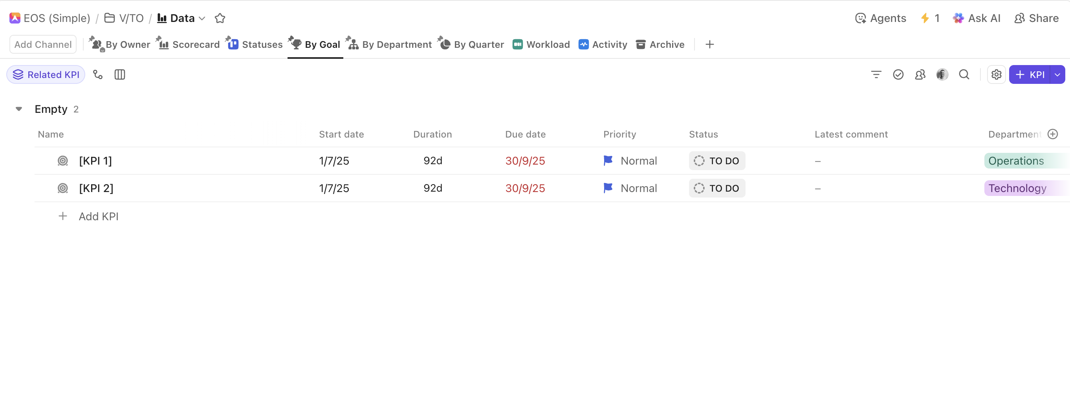Toggle the Me mode avatar filter
Image resolution: width=1070 pixels, height=406 pixels.
942,74
